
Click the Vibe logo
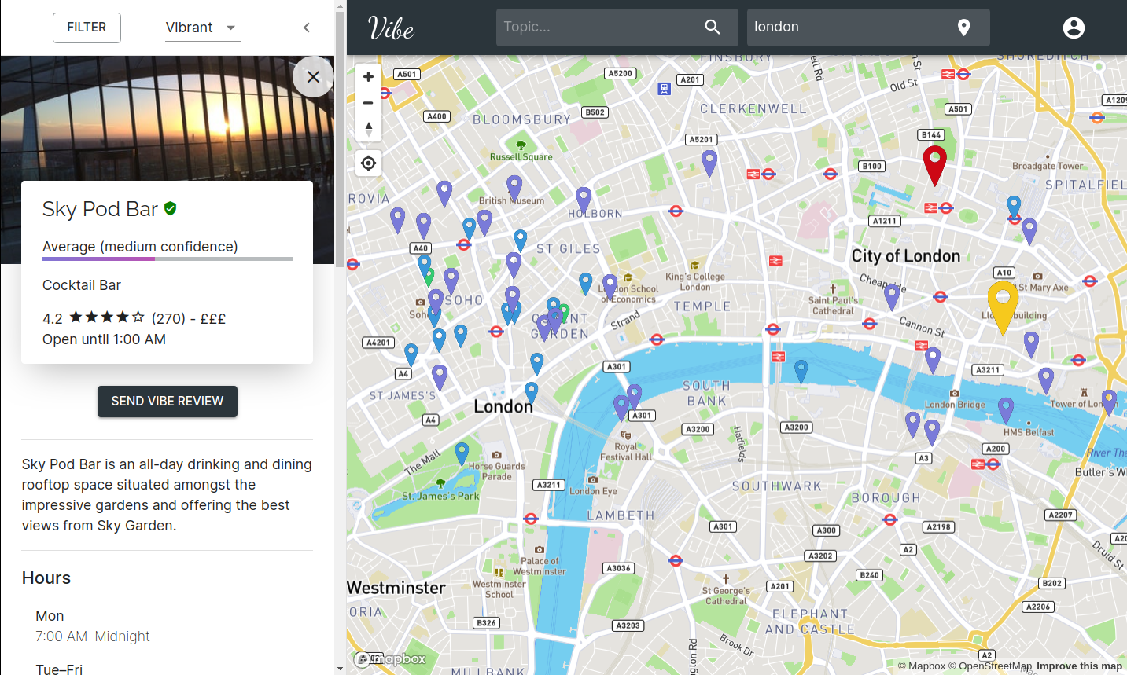tap(391, 28)
